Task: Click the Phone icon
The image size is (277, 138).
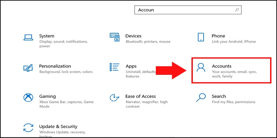Action: pyautogui.click(x=201, y=37)
